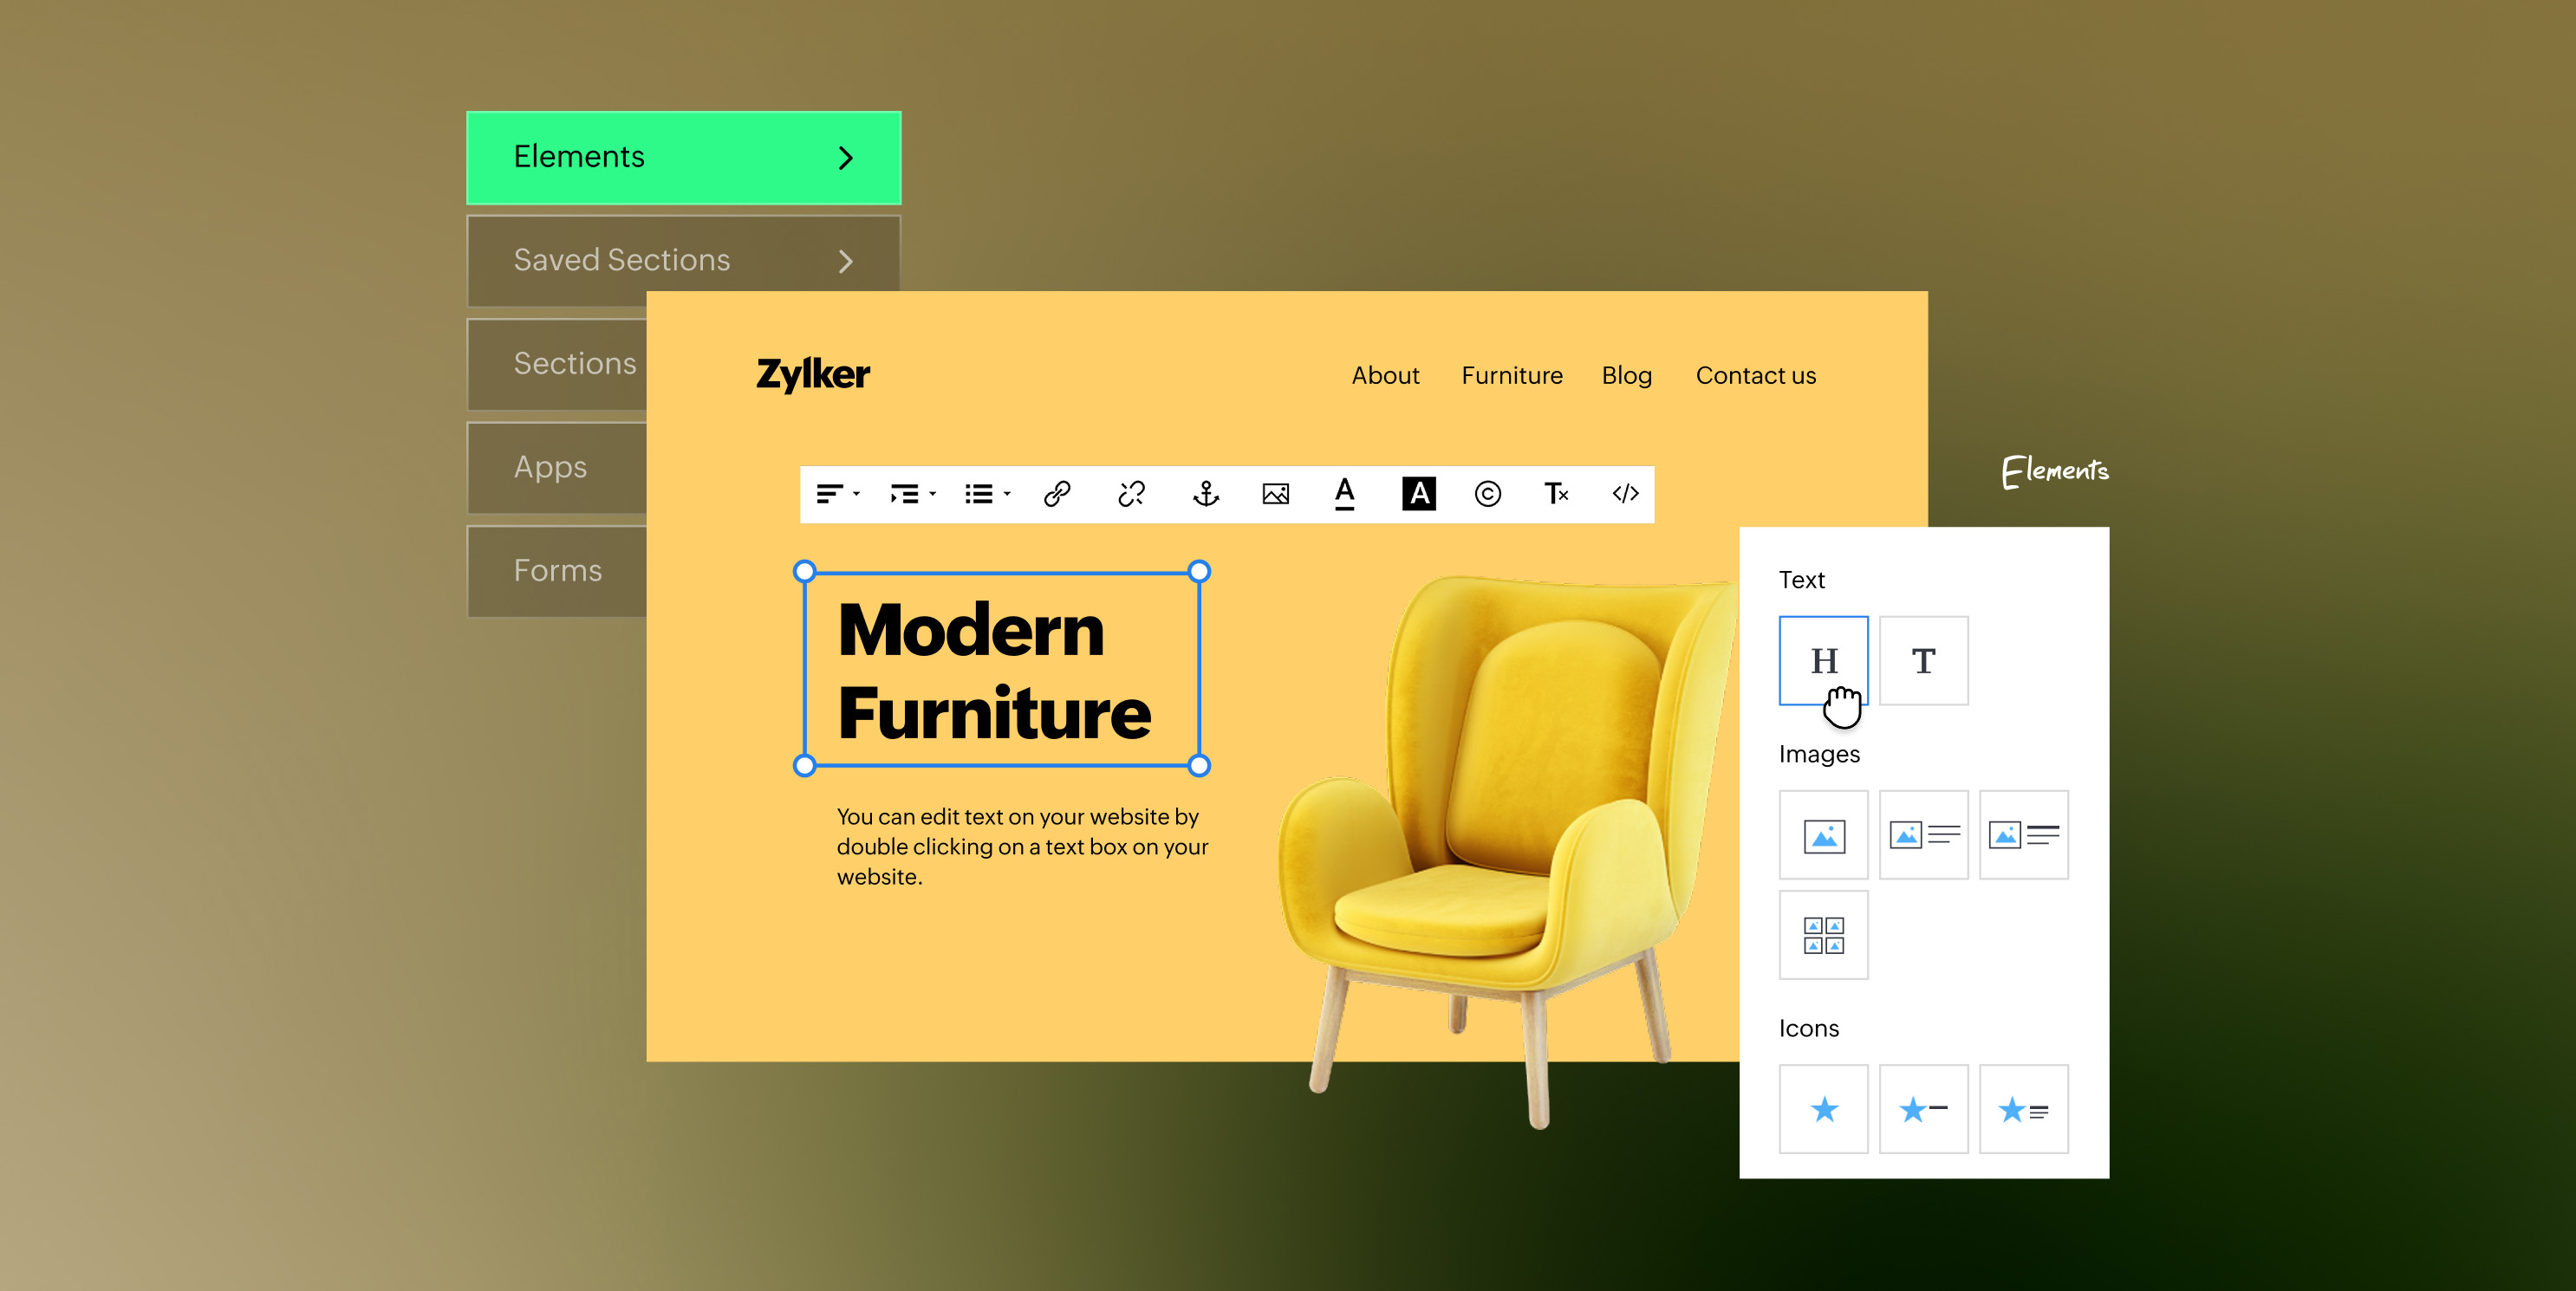Click the anchor icon in toolbar
This screenshot has height=1291, width=2576.
[1206, 494]
